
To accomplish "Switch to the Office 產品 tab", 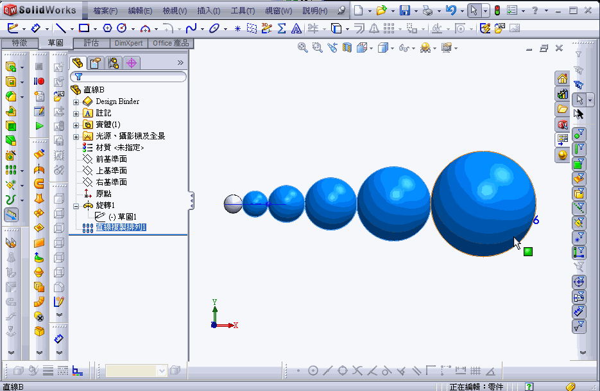I will pyautogui.click(x=171, y=43).
